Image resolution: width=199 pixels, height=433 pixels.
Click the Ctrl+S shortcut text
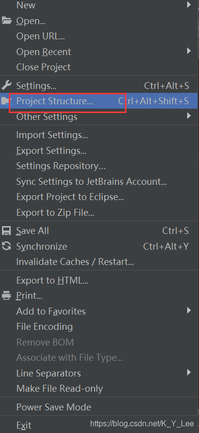coord(175,231)
